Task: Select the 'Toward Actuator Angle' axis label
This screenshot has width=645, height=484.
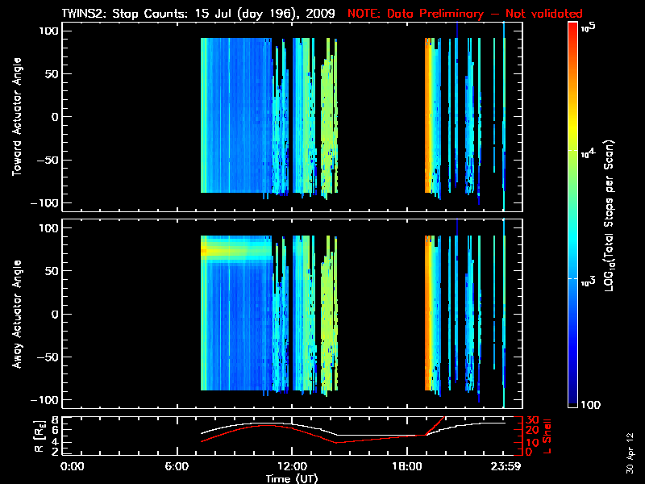Action: (x=16, y=117)
